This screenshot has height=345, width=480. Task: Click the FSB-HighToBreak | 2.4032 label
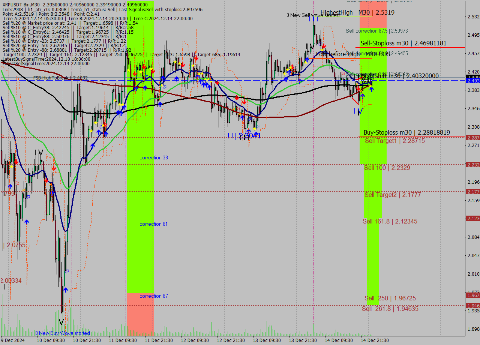tap(60, 78)
